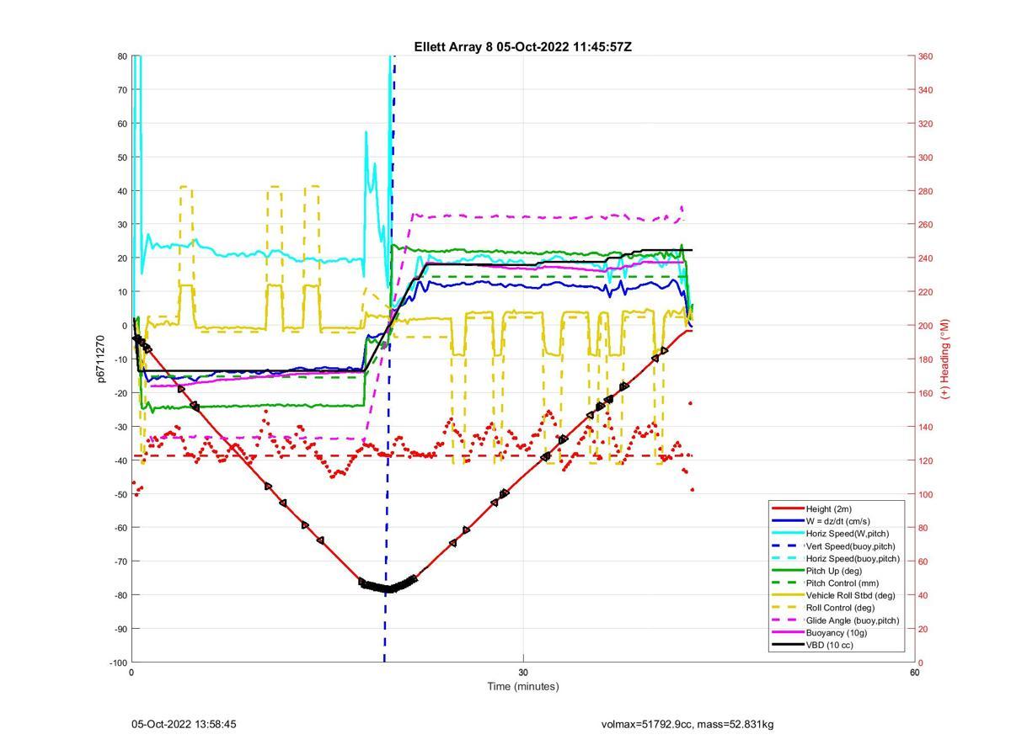Click the right axis tick label 360
Image resolution: width=1011 pixels, height=745 pixels.
pos(925,56)
